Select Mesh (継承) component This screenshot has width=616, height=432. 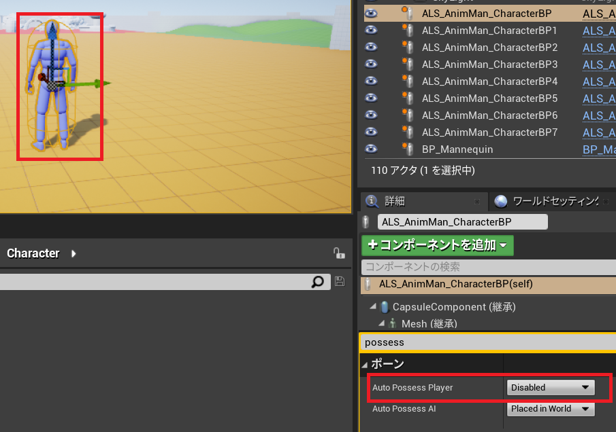tap(429, 324)
